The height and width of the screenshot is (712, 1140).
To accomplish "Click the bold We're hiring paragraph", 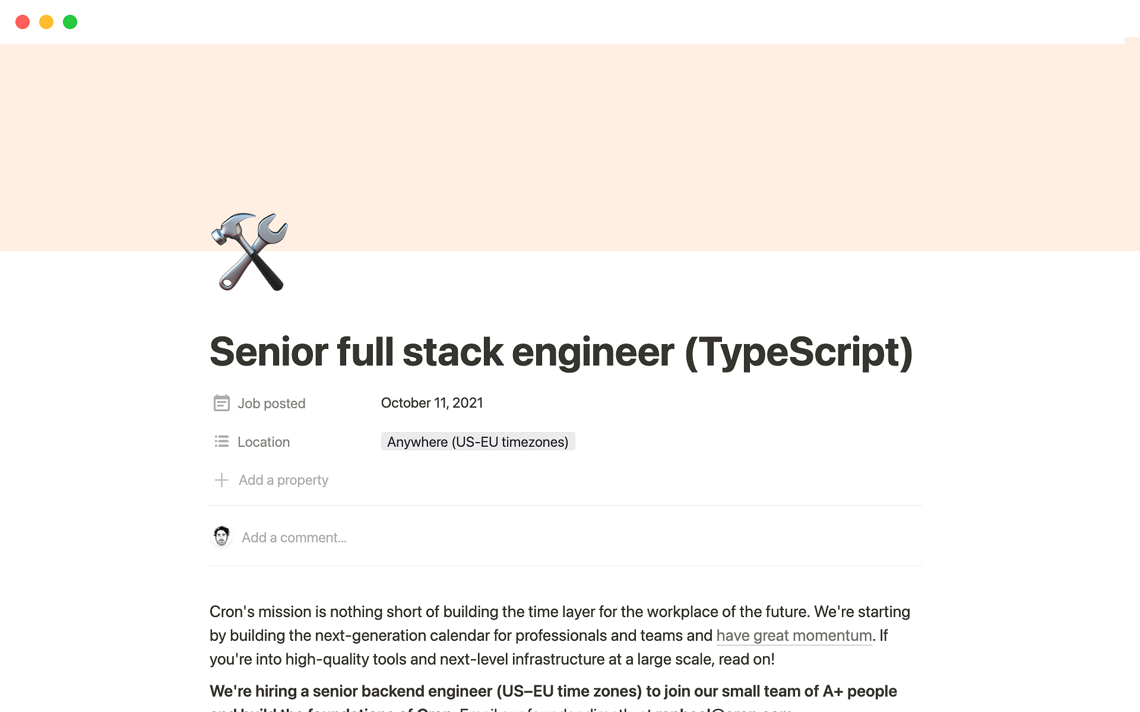I will pos(552,691).
